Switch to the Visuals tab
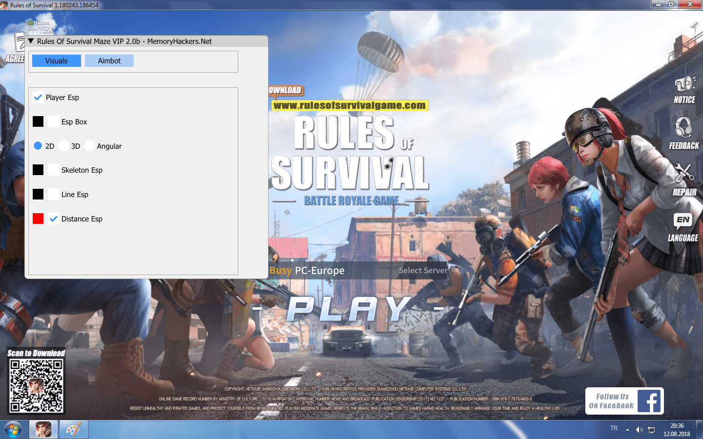 (57, 61)
